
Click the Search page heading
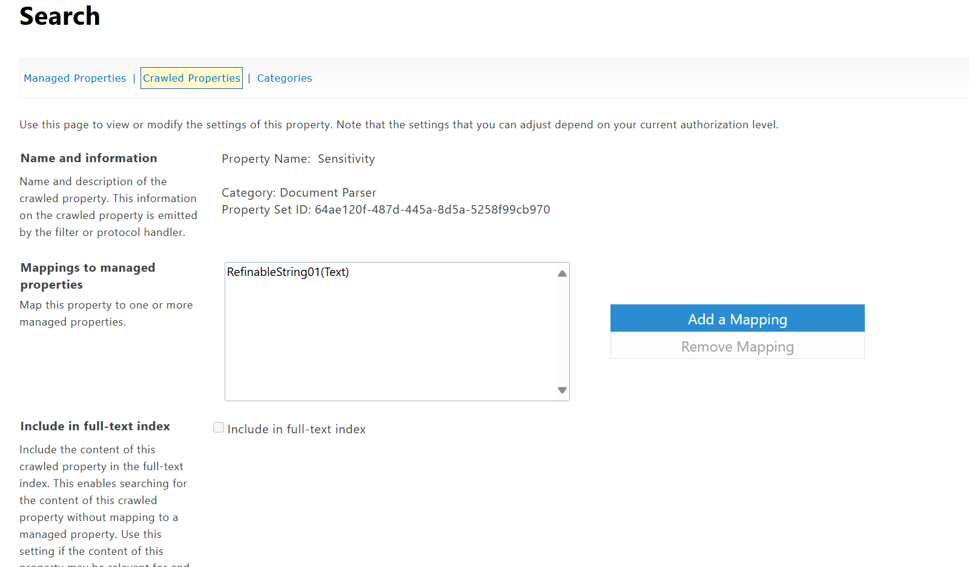(x=59, y=16)
